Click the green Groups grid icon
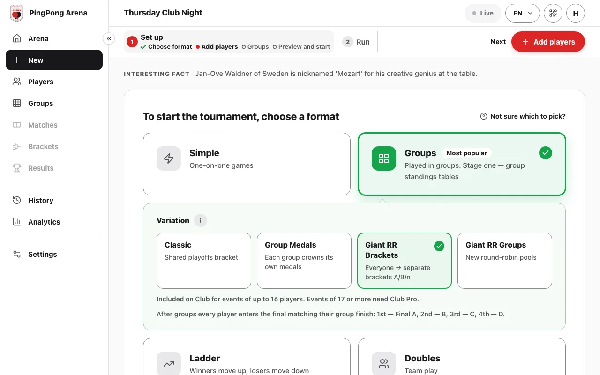This screenshot has height=375, width=600. pyautogui.click(x=384, y=158)
